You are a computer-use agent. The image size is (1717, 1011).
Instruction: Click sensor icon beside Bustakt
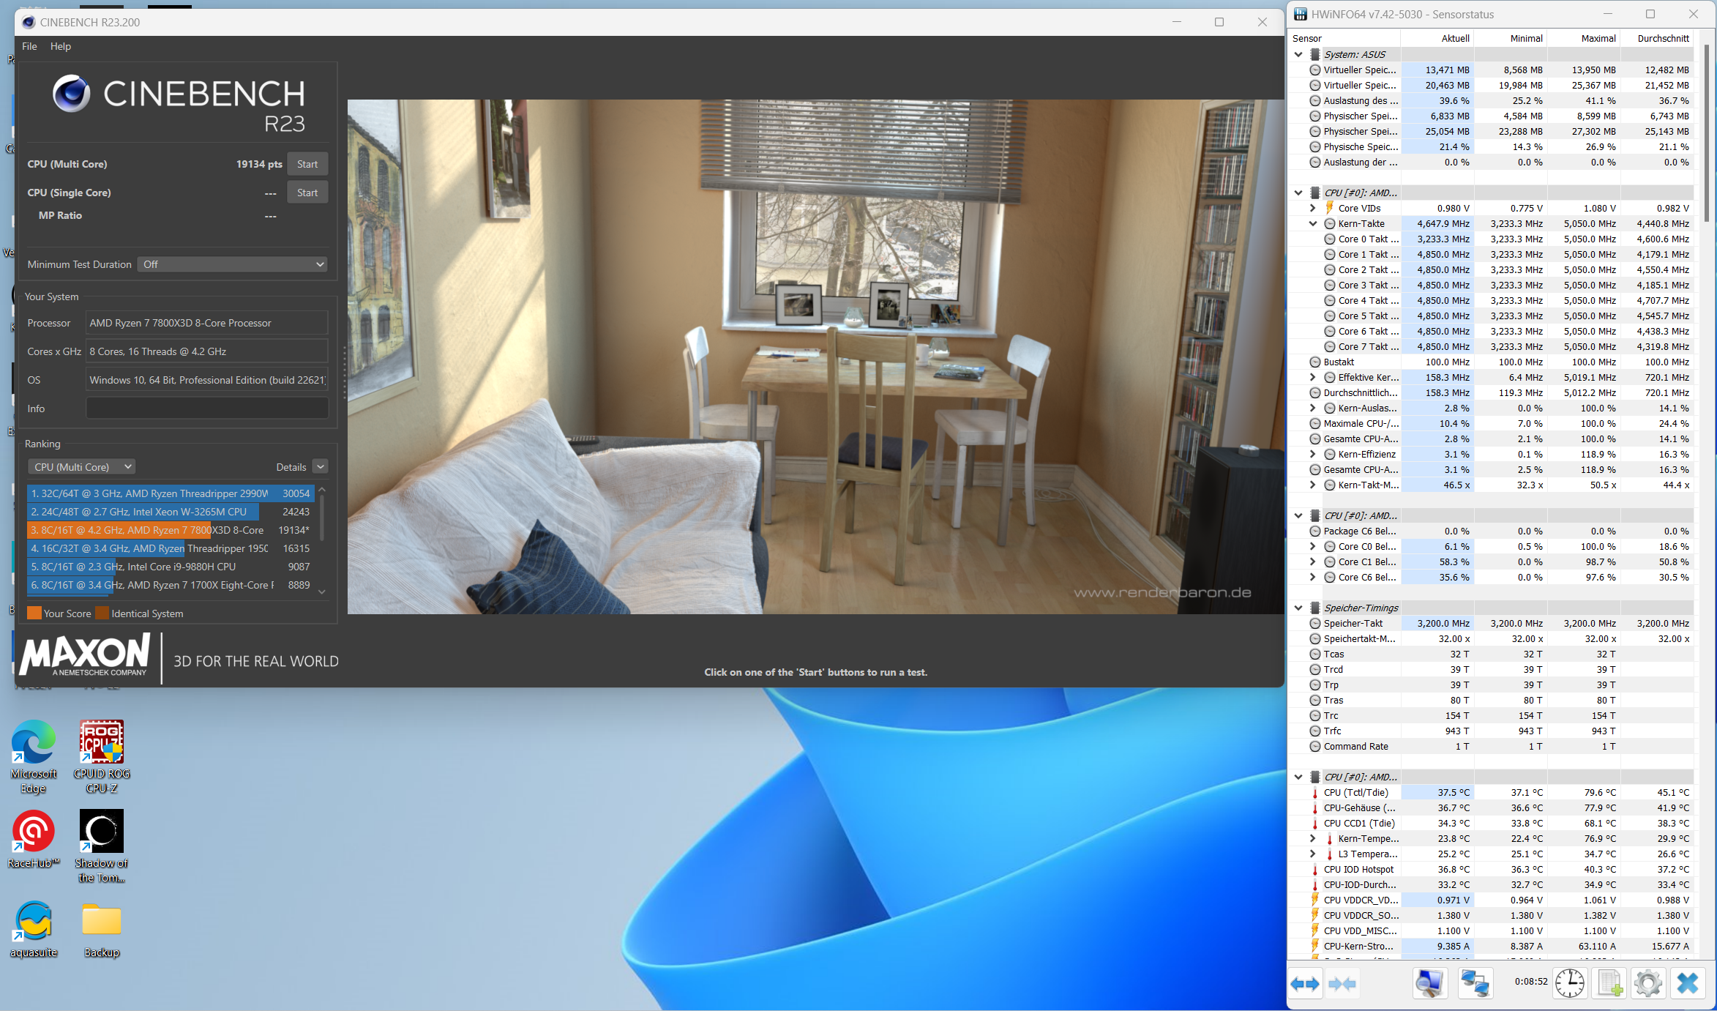point(1315,362)
